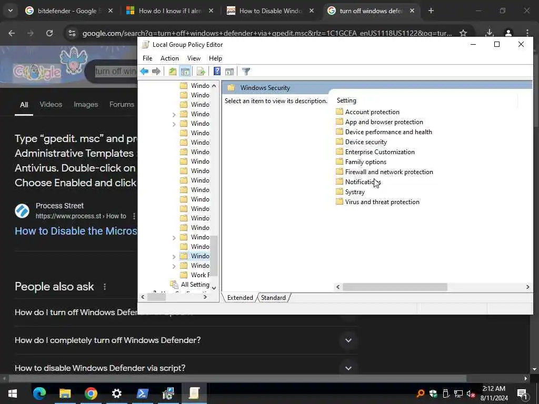Click the console tree scroll up arrow
This screenshot has height=404, width=539.
point(214,86)
